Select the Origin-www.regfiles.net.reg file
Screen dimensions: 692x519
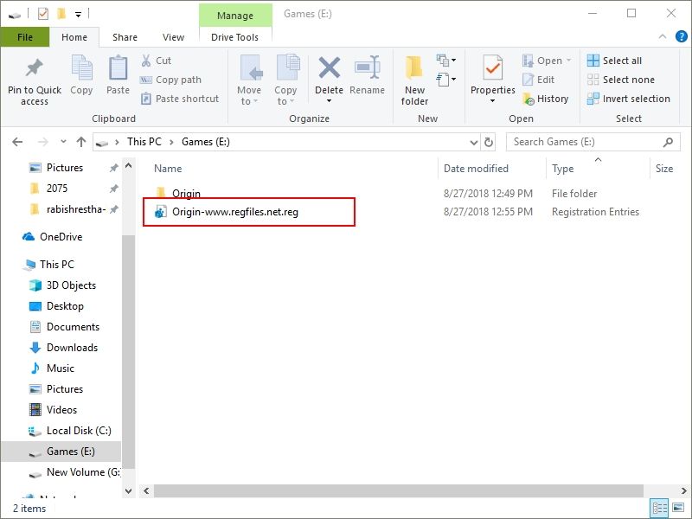coord(234,212)
